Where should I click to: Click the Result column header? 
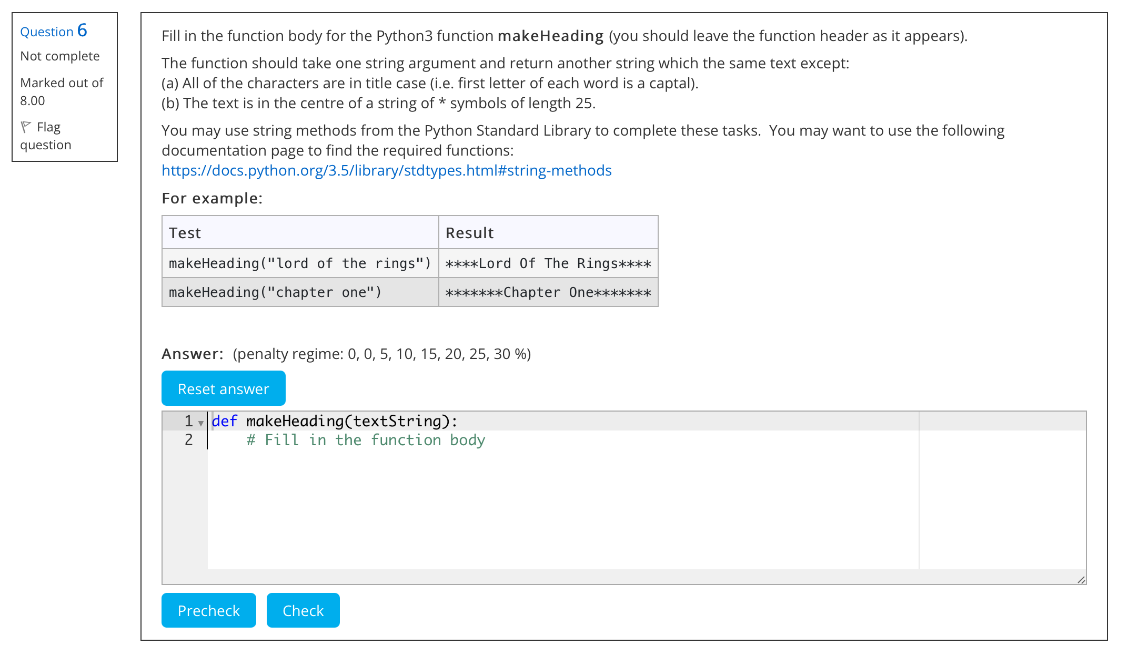coord(469,233)
